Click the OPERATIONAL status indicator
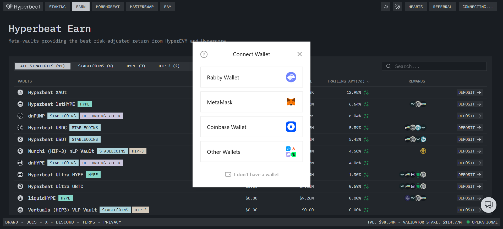The height and width of the screenshot is (229, 503). (x=482, y=222)
